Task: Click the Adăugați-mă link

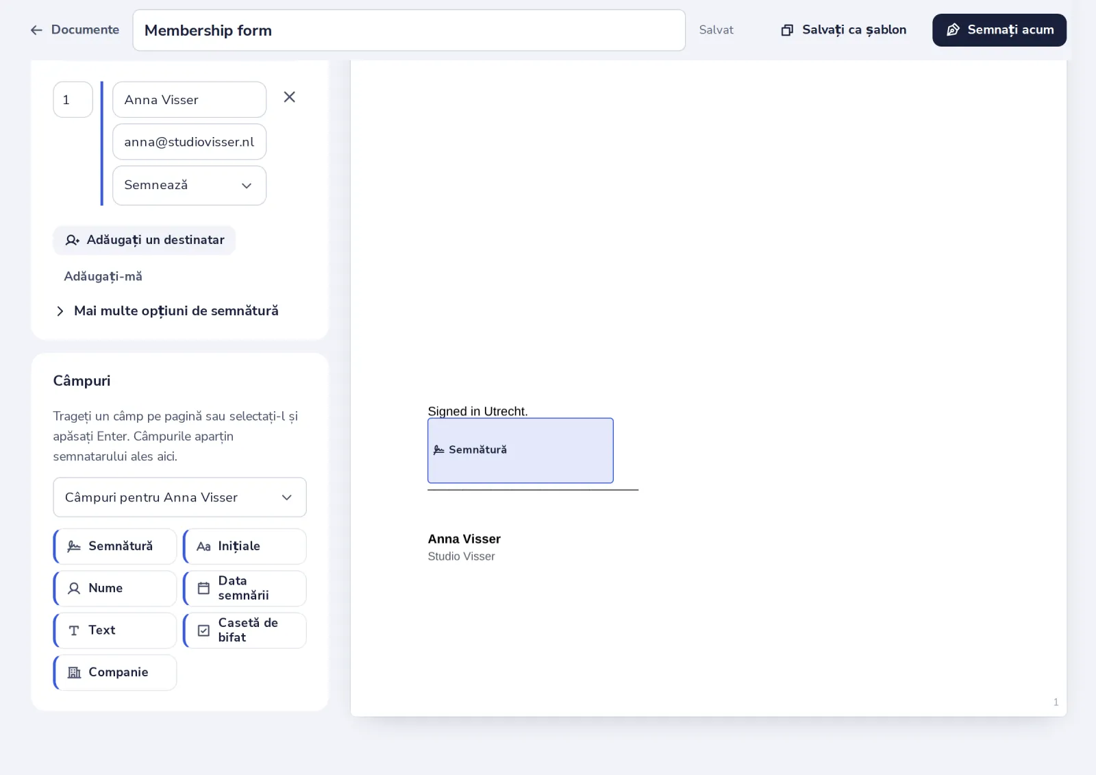Action: point(103,276)
